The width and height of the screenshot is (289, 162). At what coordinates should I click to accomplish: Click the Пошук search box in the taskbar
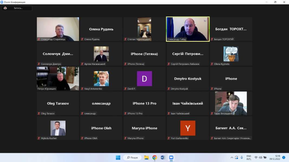click(132, 157)
